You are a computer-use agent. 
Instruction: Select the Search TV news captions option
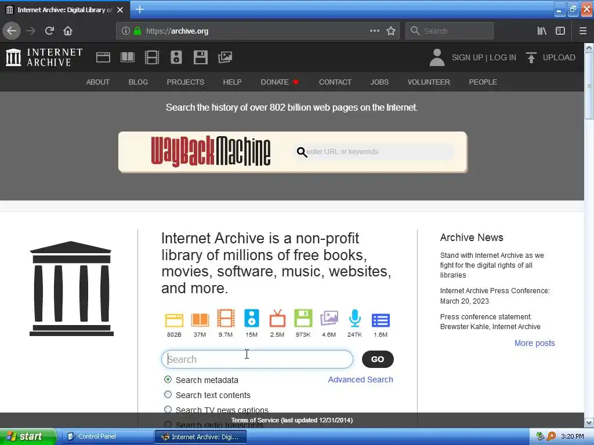pyautogui.click(x=168, y=410)
